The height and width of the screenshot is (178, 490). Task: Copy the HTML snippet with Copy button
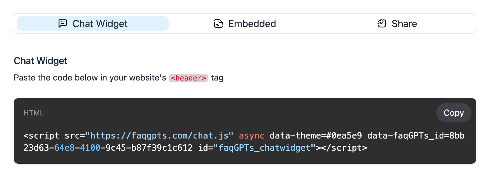coord(454,113)
